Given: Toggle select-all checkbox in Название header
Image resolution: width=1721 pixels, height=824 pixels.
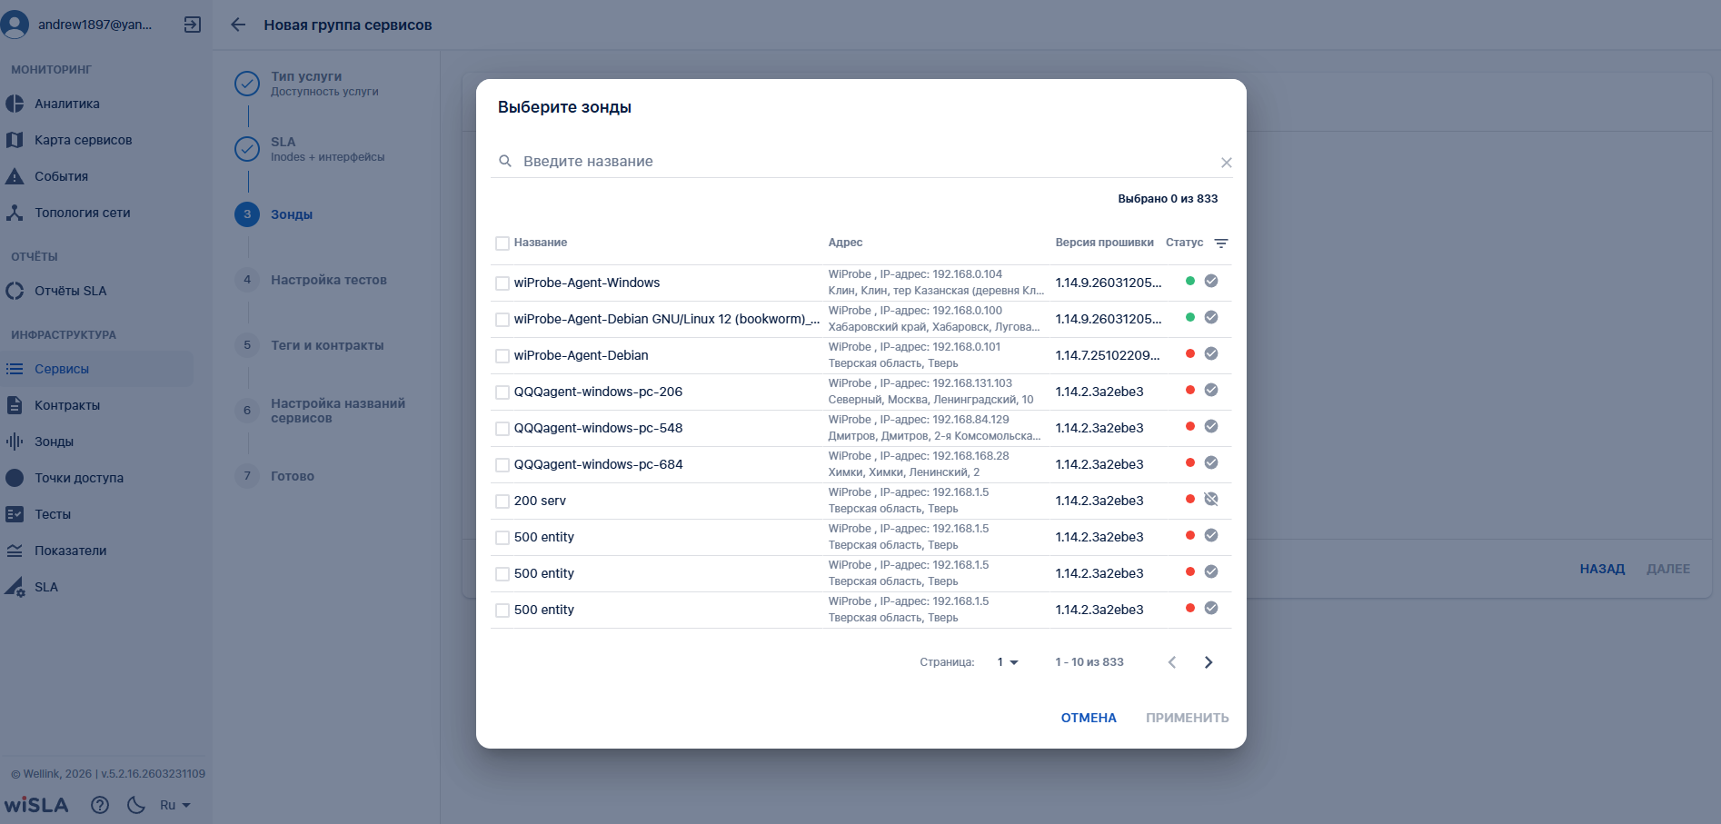Looking at the screenshot, I should (x=502, y=243).
